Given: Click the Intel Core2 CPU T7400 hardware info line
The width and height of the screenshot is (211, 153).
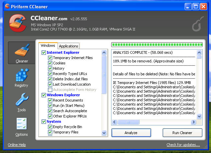Looking at the screenshot, I should (x=83, y=29).
